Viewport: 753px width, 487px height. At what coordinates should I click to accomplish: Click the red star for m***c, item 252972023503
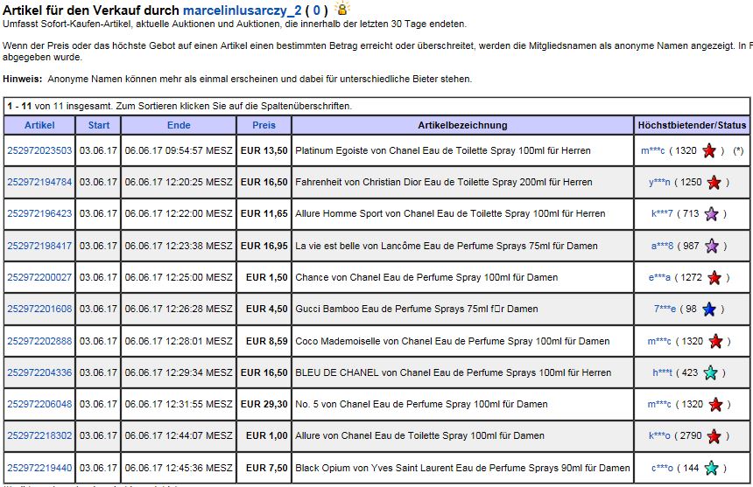(x=709, y=151)
